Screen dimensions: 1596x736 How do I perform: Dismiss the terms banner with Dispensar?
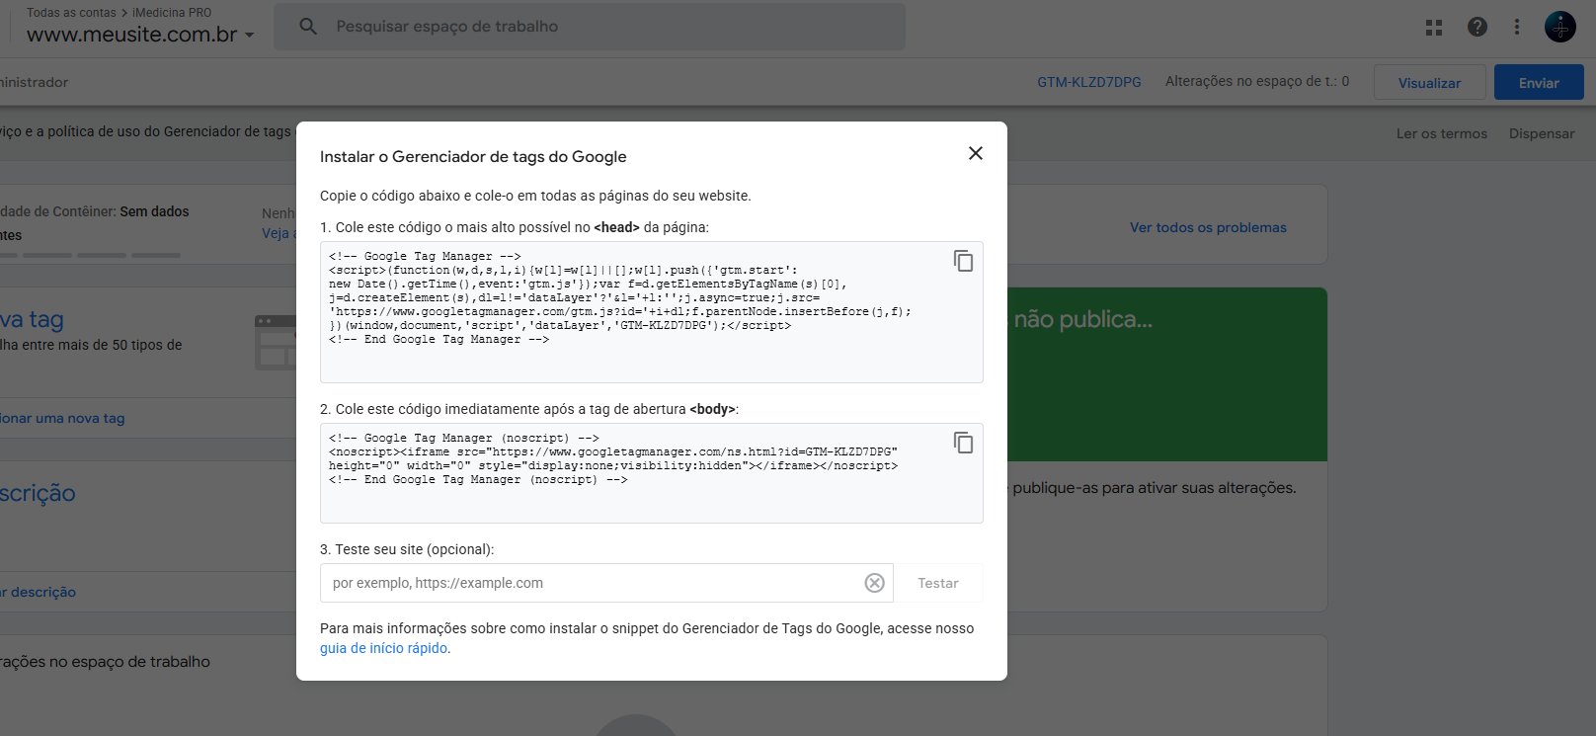coord(1542,133)
